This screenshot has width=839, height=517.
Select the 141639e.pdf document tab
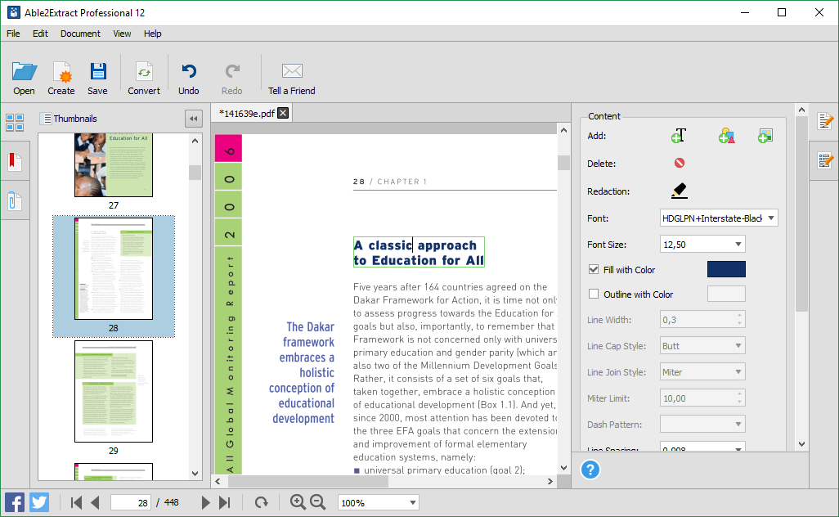(247, 114)
